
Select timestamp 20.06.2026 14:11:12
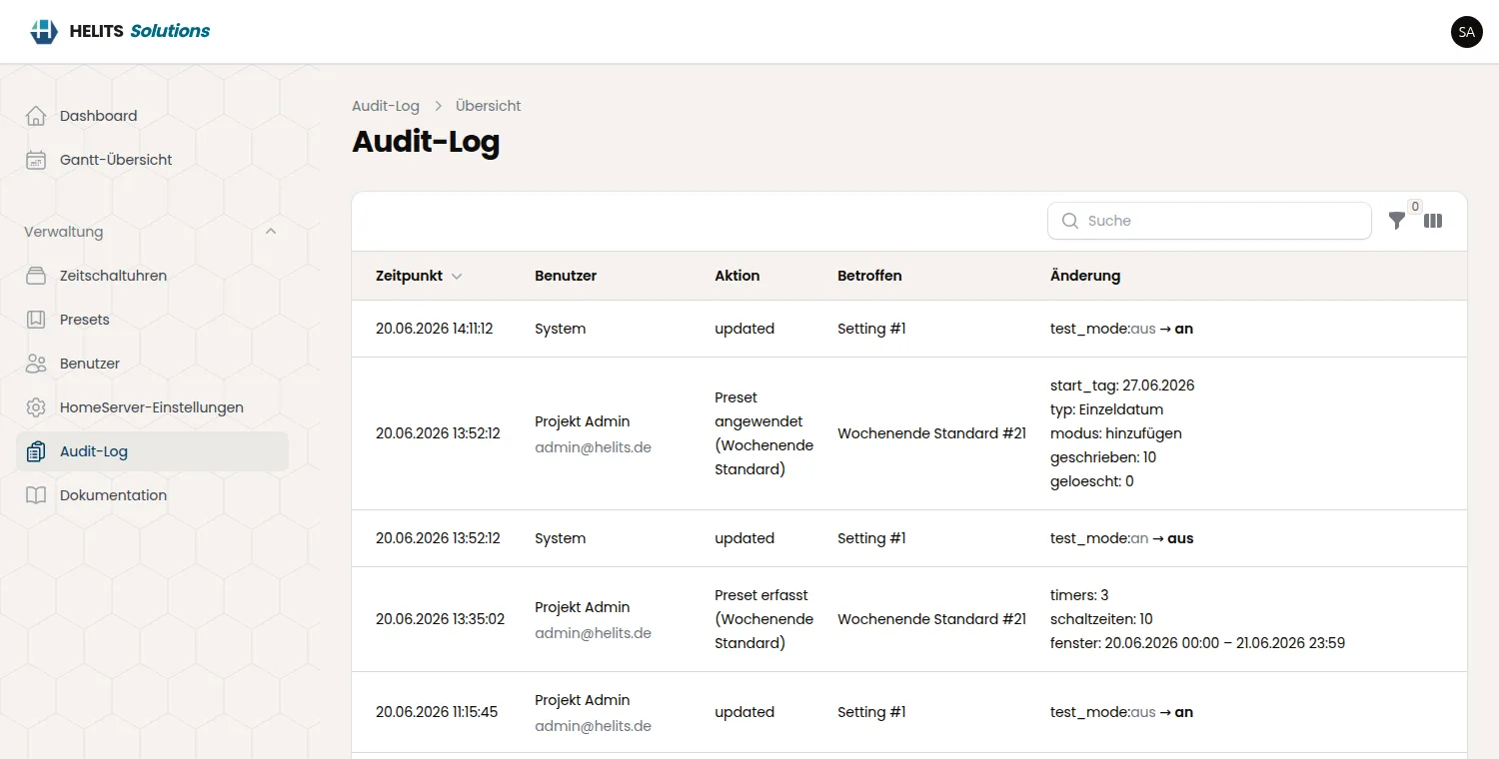(x=435, y=329)
